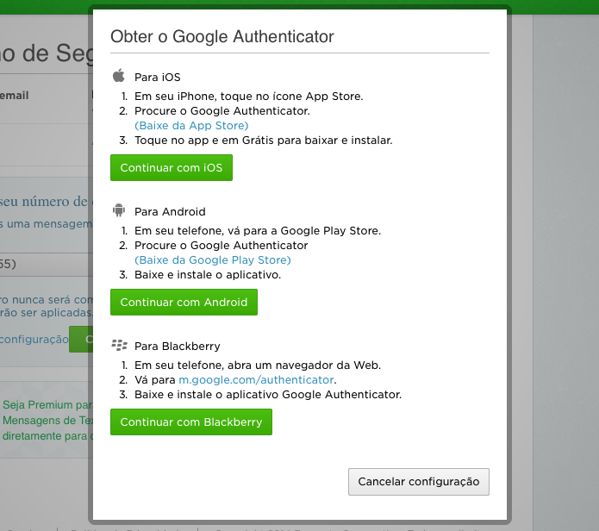The width and height of the screenshot is (599, 531).
Task: Click the Para iOS heading
Action: coord(158,78)
